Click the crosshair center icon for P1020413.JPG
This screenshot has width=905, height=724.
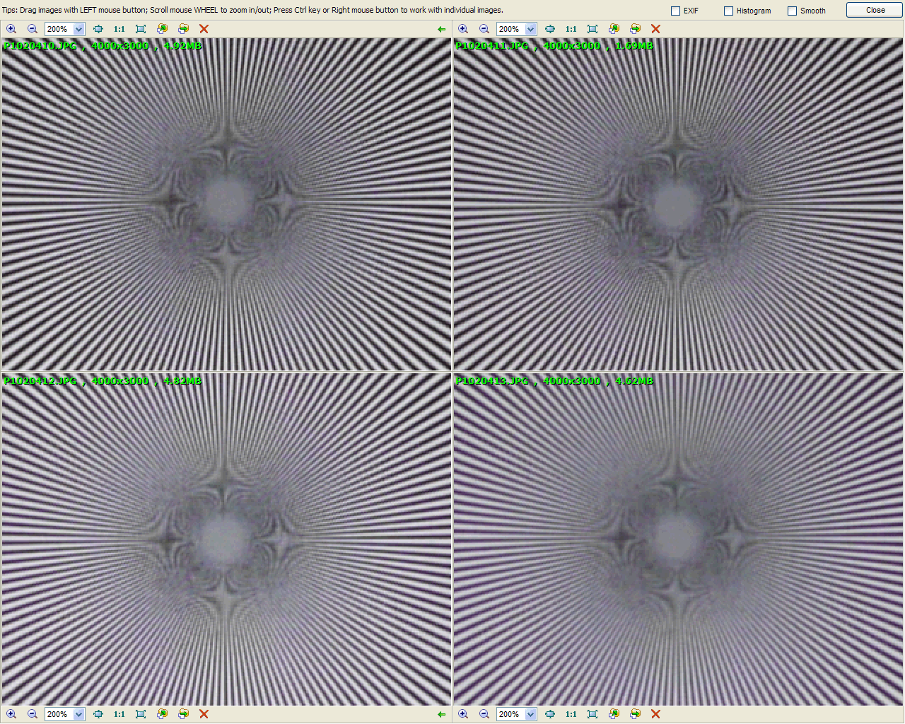550,714
